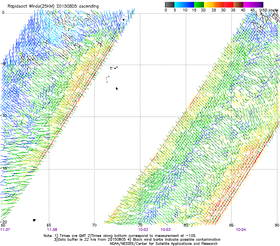Select the '3)Data buffer is 22 hrs' note line

click(x=137, y=240)
